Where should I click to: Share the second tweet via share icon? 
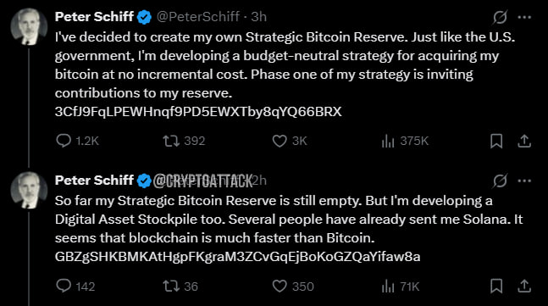pos(524,286)
